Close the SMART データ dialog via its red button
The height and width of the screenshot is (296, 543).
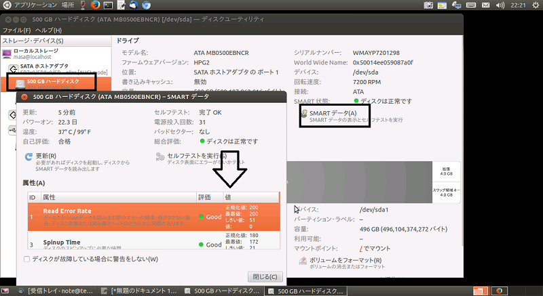(24, 97)
